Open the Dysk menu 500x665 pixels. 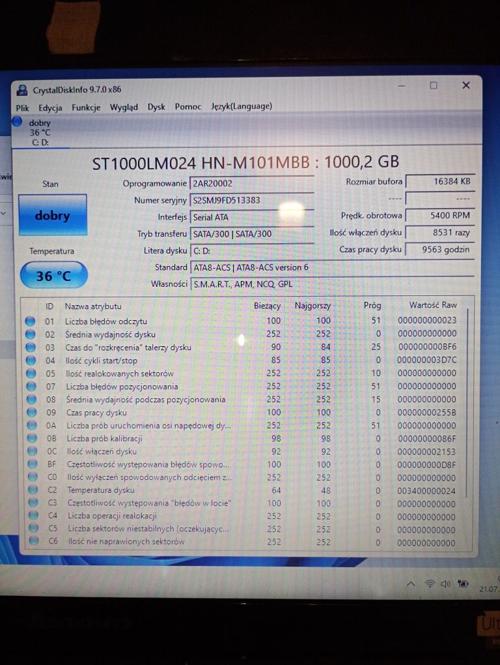coord(156,107)
